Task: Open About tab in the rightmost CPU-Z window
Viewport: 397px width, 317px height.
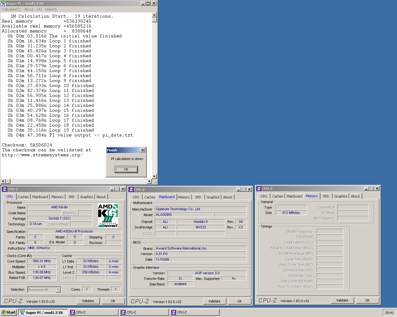Action: point(355,196)
